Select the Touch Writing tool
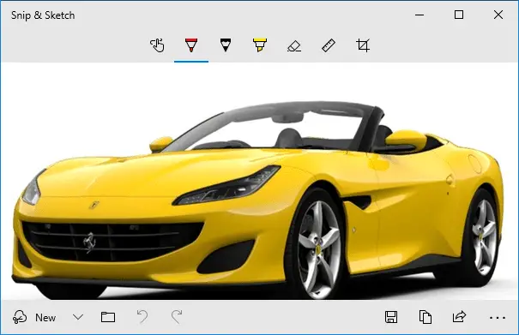519x335 pixels. click(x=157, y=45)
